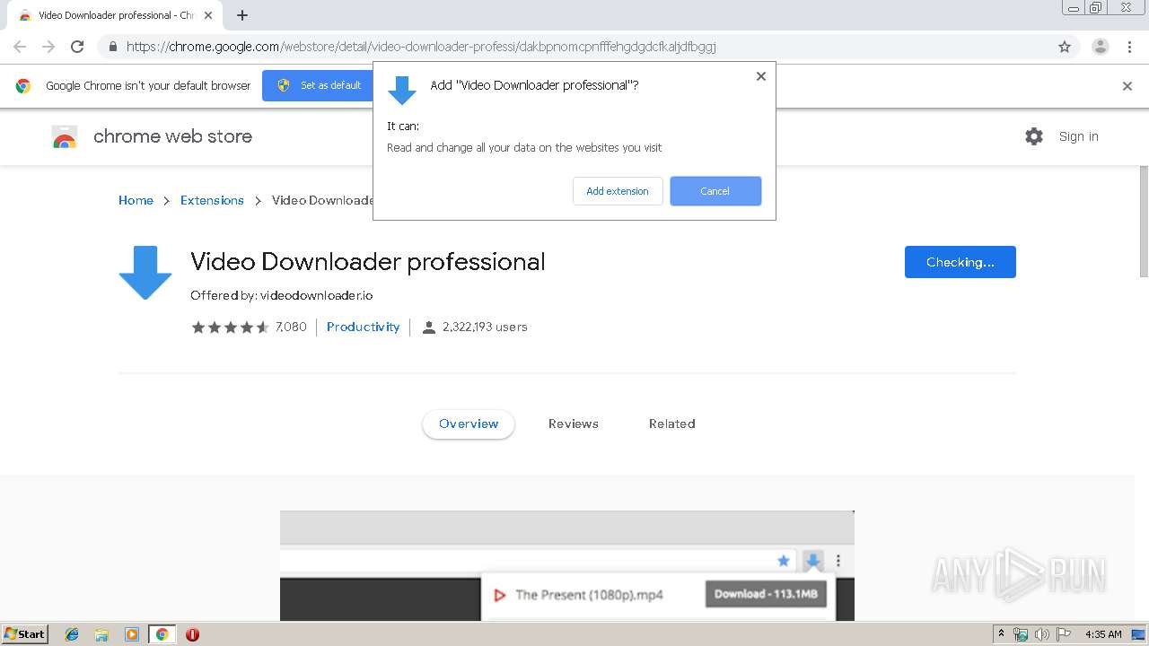Click the lock icon in address bar

(x=112, y=47)
